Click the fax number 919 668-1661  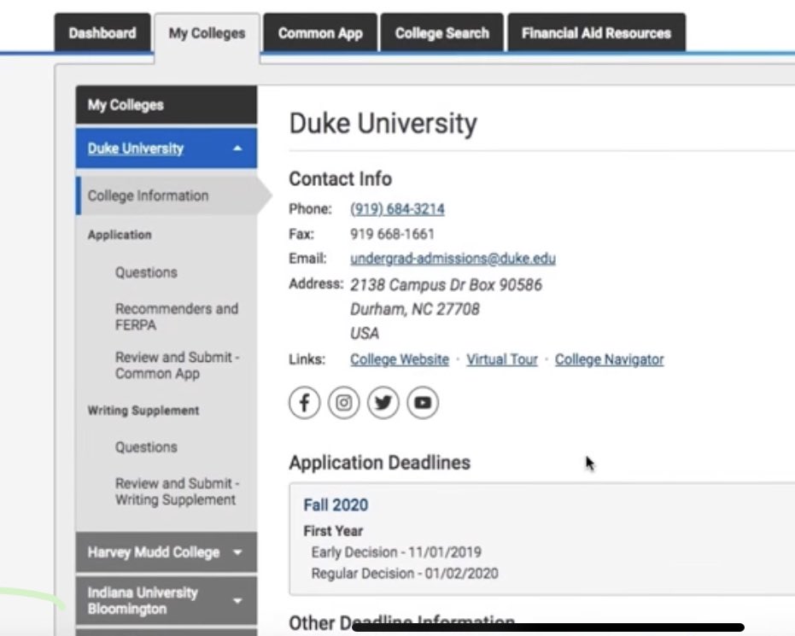(392, 234)
